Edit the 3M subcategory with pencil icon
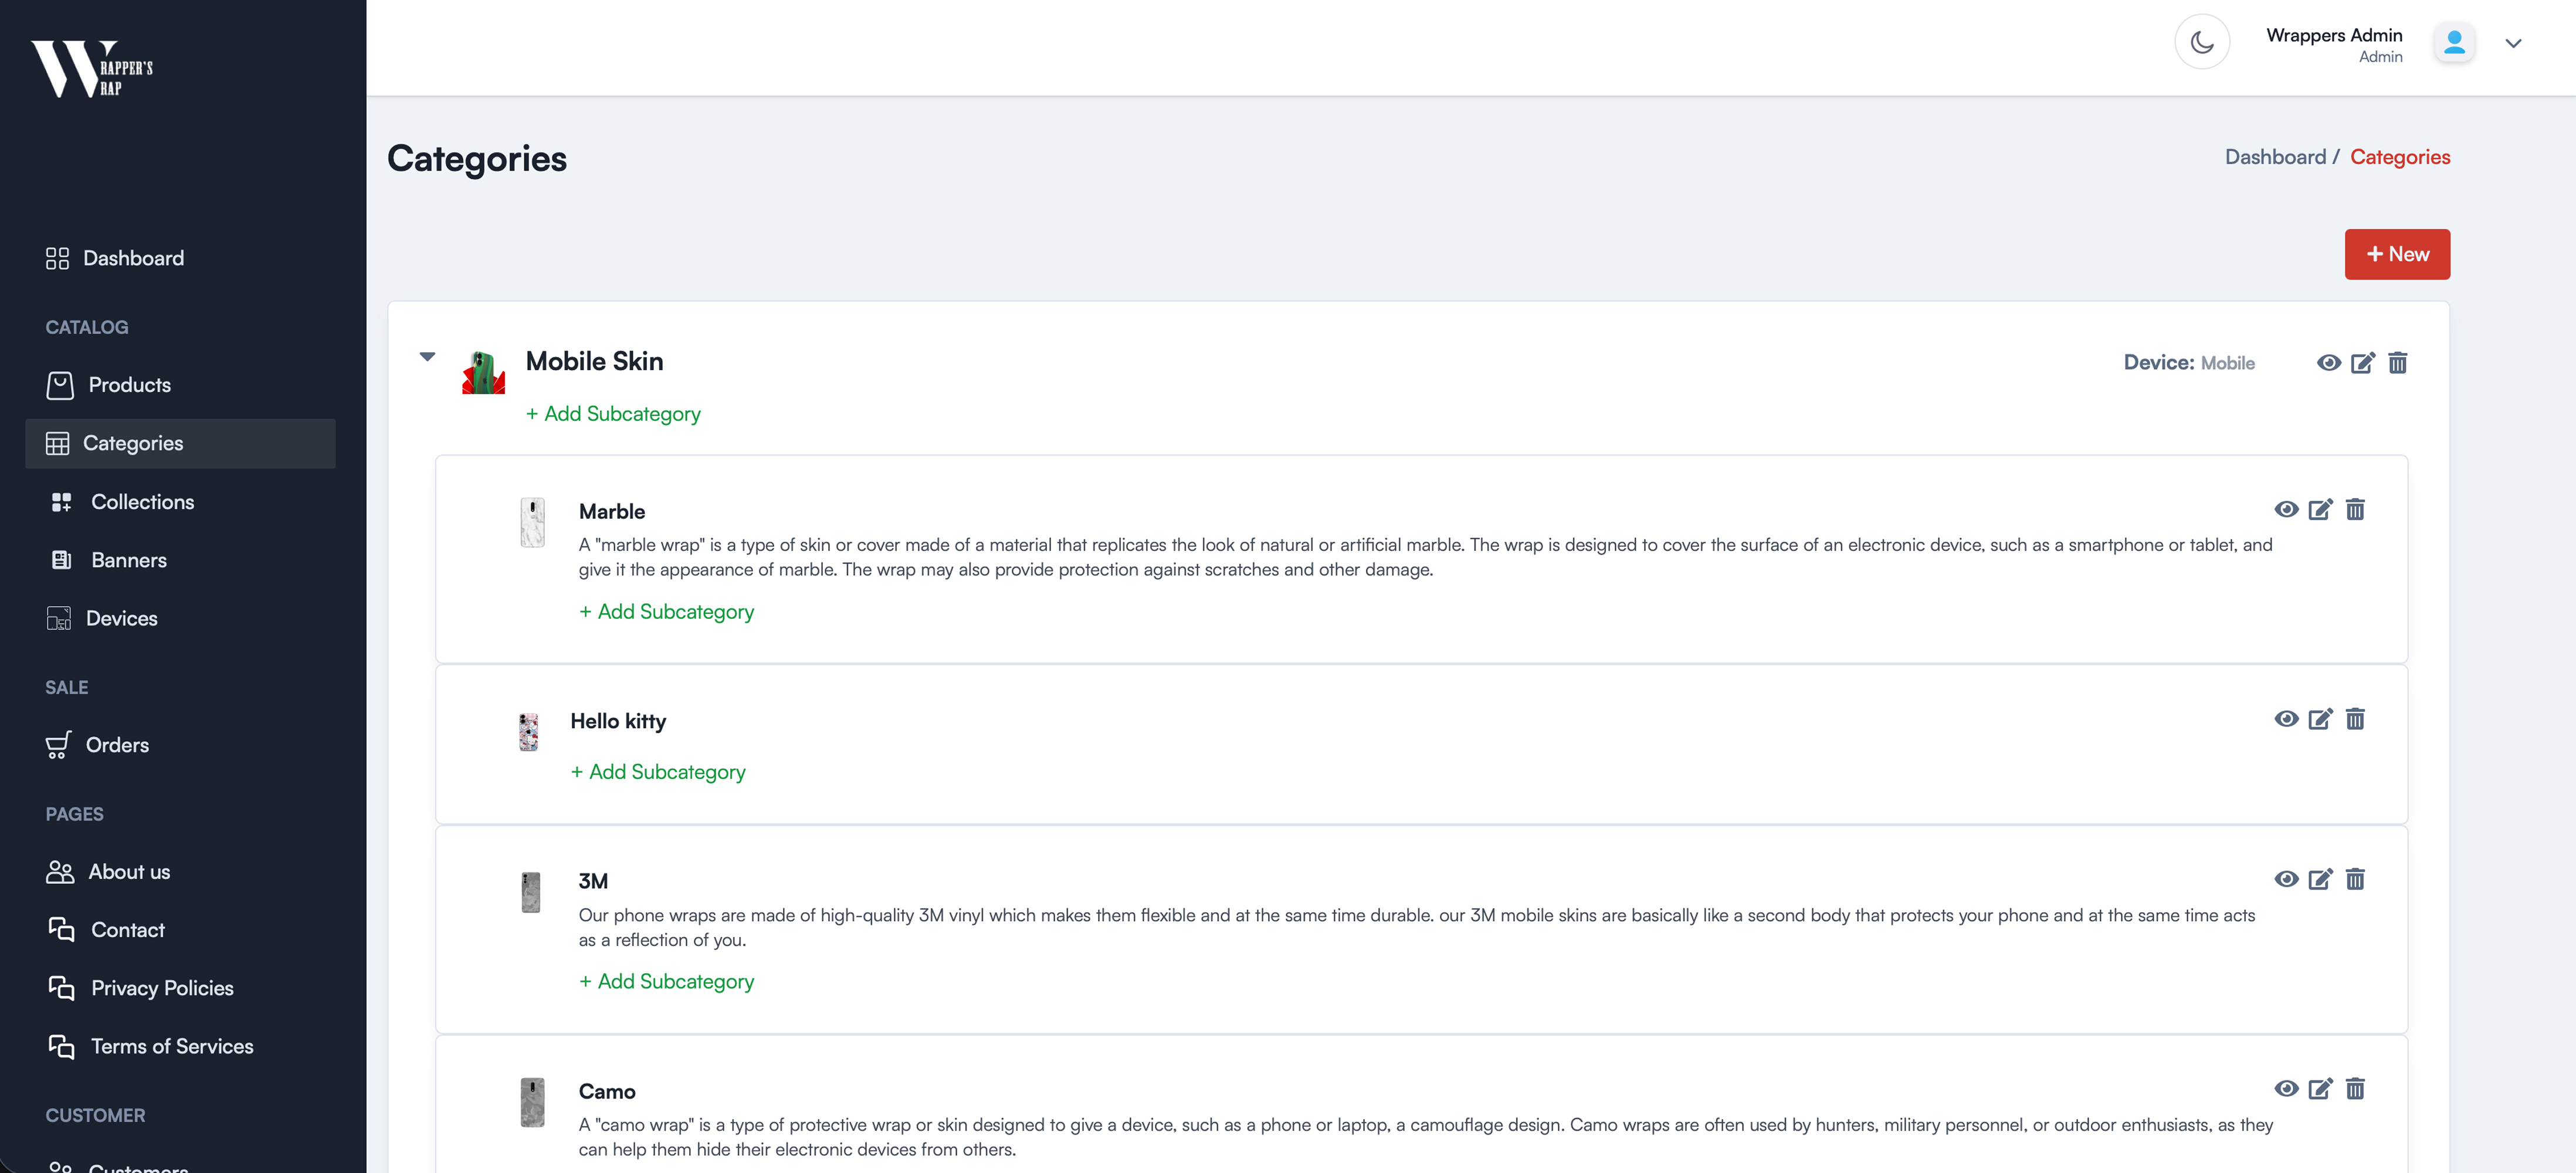2576x1173 pixels. [2320, 879]
